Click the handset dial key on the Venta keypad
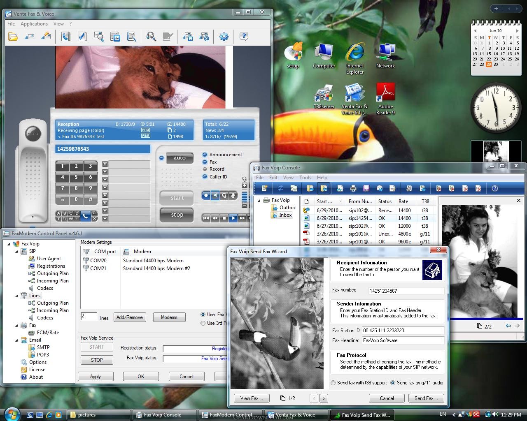The width and height of the screenshot is (527, 421). click(85, 216)
